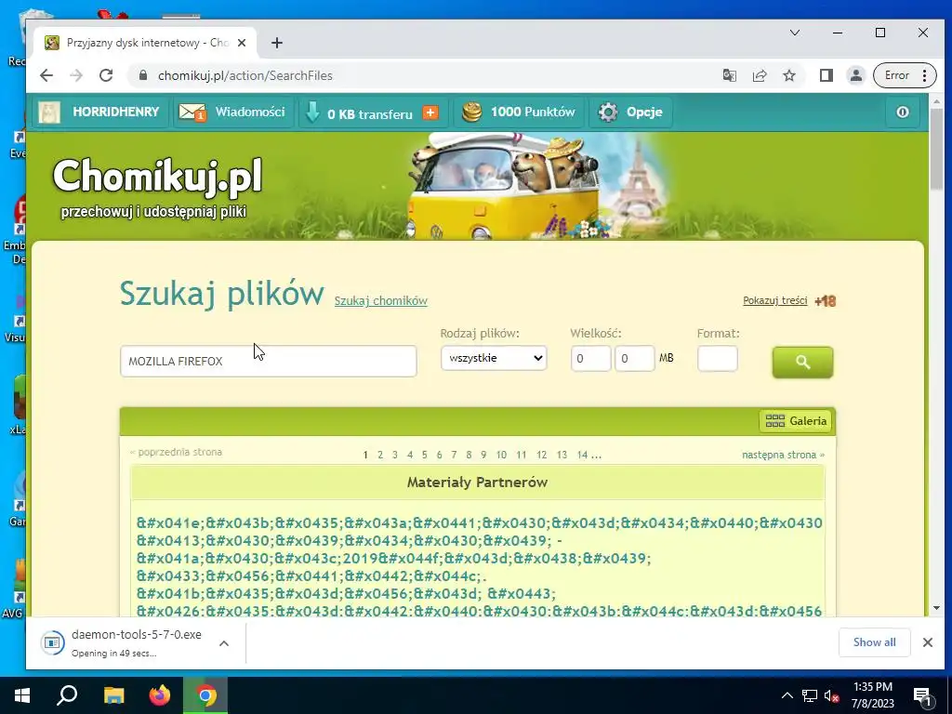Screen dimensions: 952x714
Task: Expand the daemon-tools download options chevron
Action: [224, 643]
